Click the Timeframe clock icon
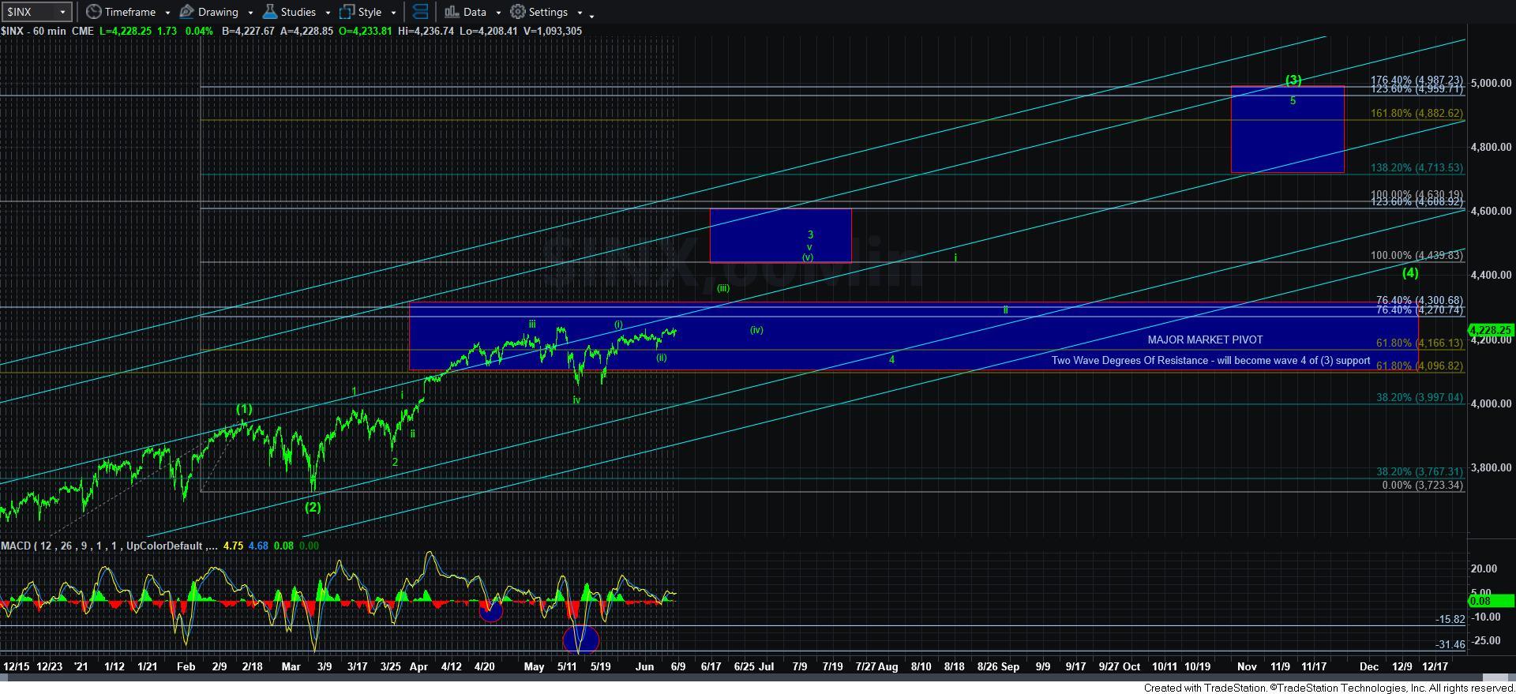Image resolution: width=1516 pixels, height=694 pixels. click(94, 12)
